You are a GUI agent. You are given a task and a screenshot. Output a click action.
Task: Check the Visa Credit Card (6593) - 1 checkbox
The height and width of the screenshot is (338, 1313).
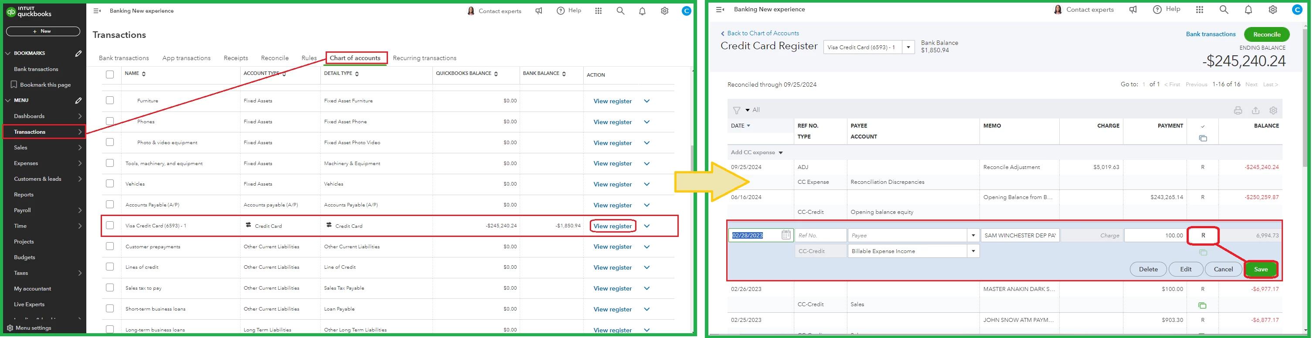pos(109,226)
